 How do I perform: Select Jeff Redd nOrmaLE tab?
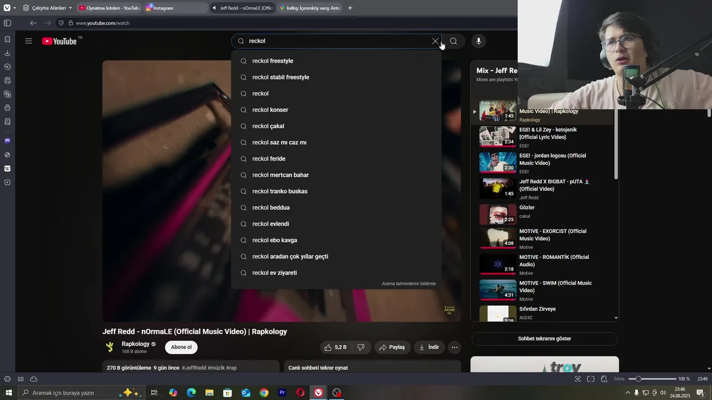[x=243, y=8]
